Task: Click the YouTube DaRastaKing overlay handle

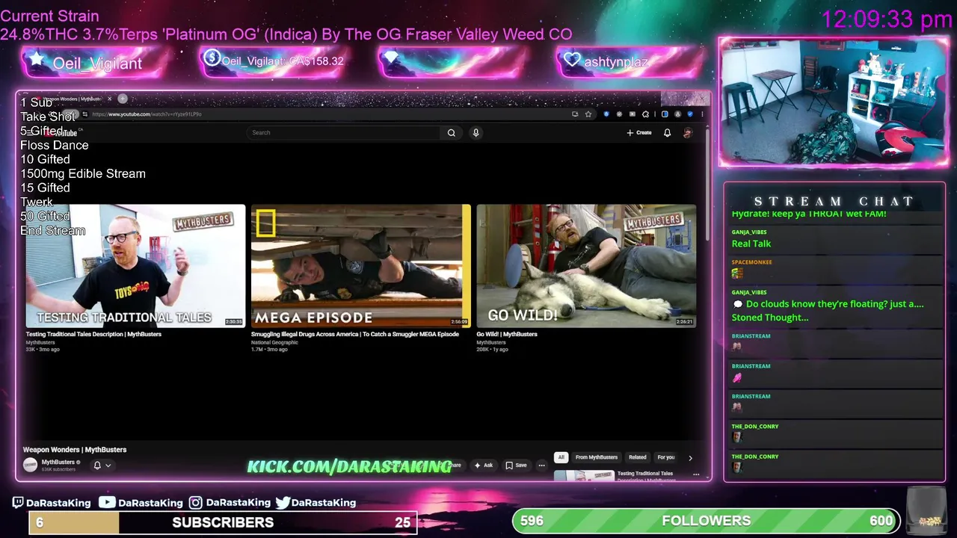Action: click(141, 503)
